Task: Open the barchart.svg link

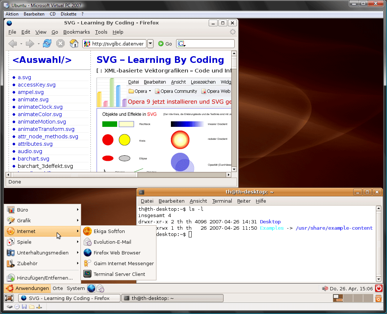Action: click(x=33, y=159)
